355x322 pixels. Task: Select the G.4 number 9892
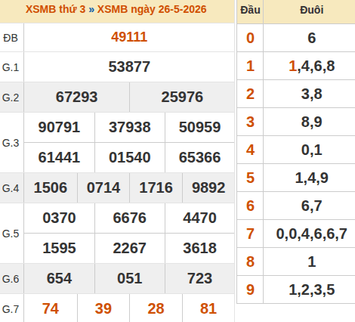coord(208,187)
